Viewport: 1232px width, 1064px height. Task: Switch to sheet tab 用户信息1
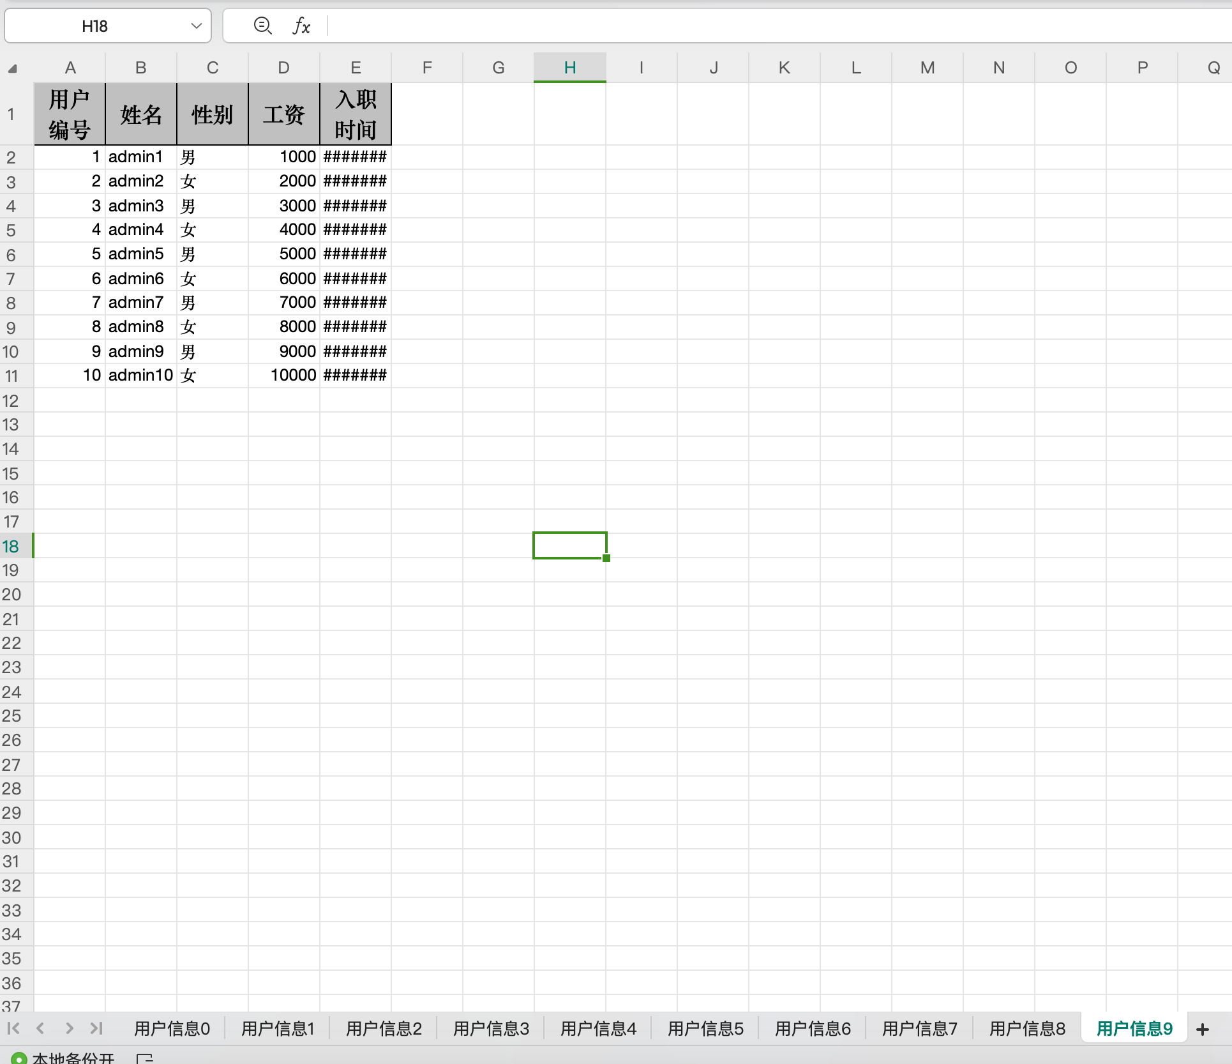click(278, 1028)
